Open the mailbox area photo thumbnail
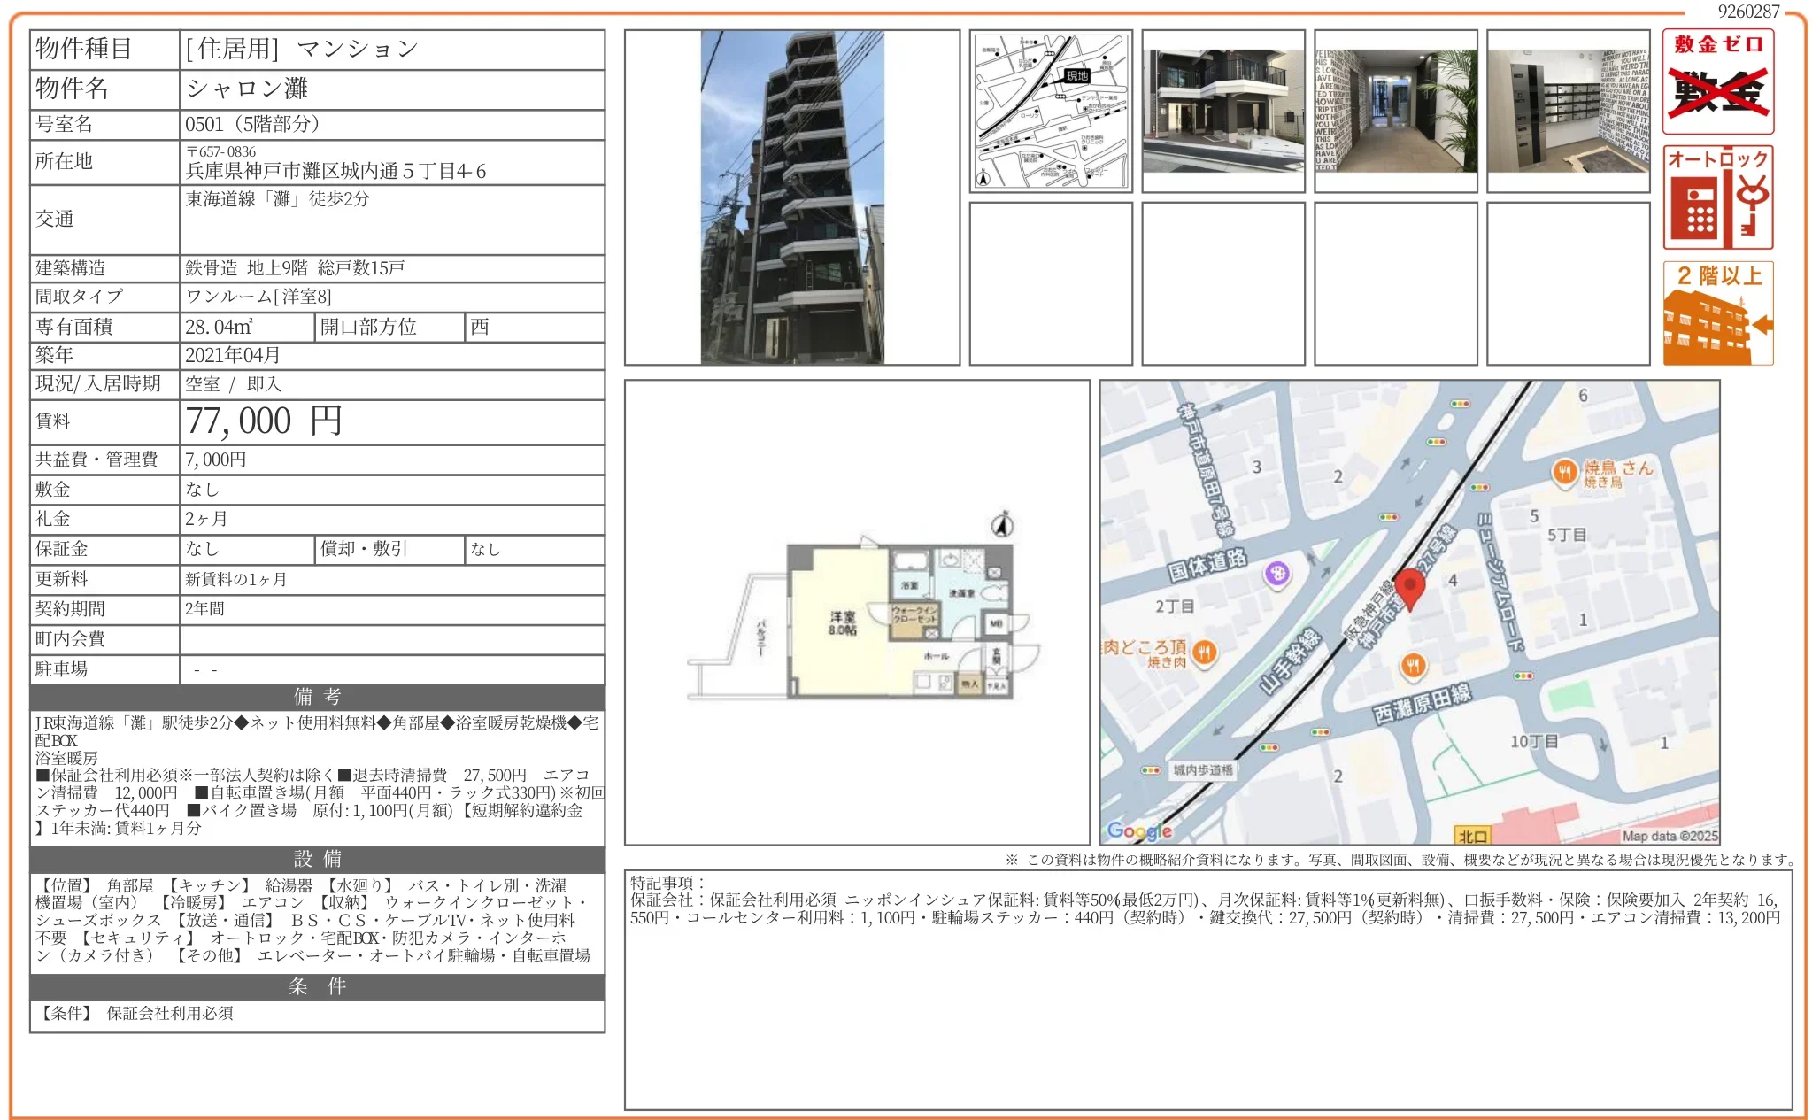This screenshot has width=1820, height=1120. coord(1568,111)
